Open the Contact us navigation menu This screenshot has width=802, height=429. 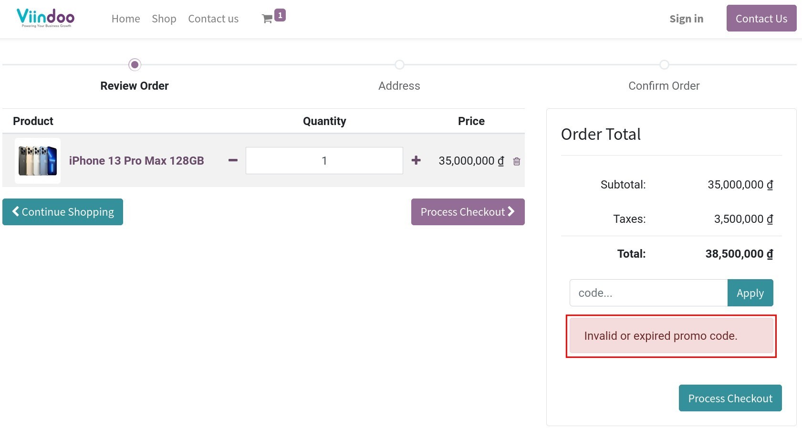pyautogui.click(x=213, y=19)
